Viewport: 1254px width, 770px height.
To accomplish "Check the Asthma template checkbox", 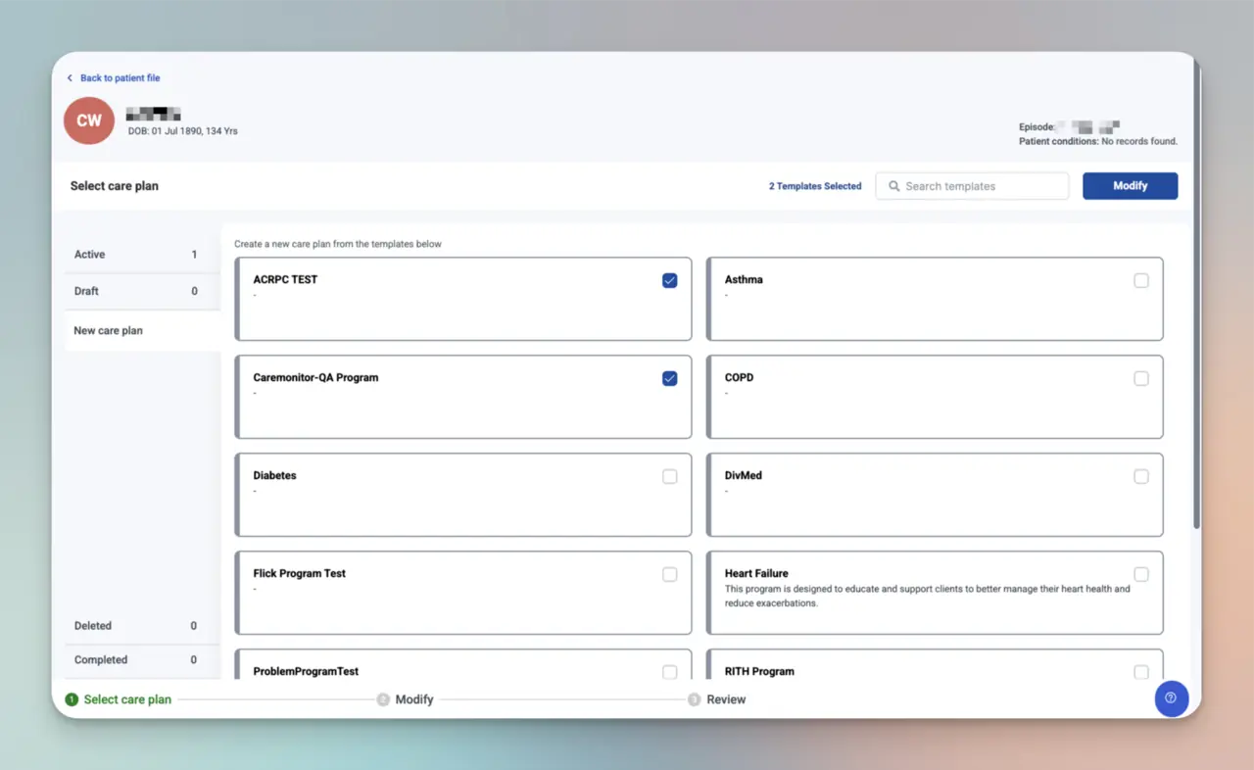I will click(x=1141, y=280).
